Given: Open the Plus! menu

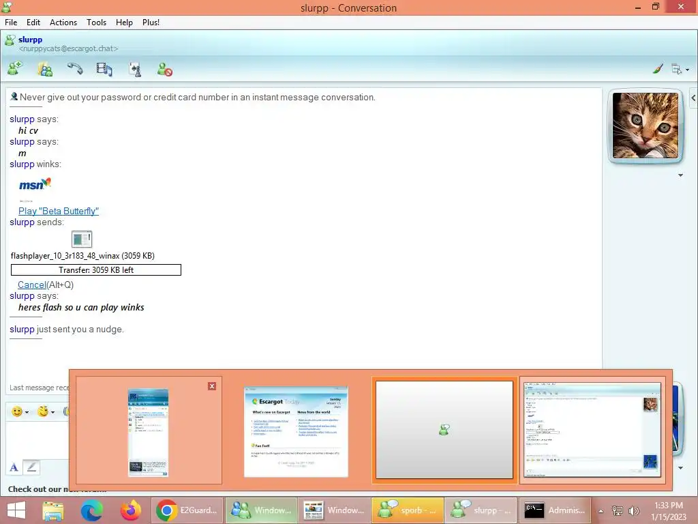Looking at the screenshot, I should tap(151, 23).
